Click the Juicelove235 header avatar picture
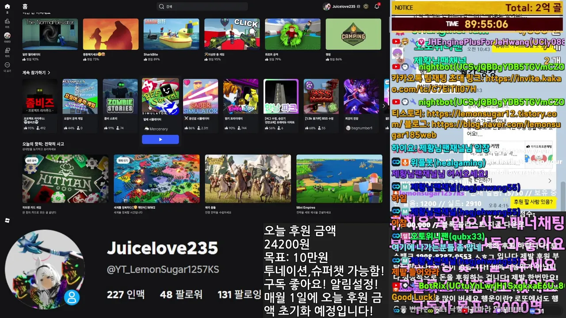This screenshot has height=318, width=566. click(327, 7)
